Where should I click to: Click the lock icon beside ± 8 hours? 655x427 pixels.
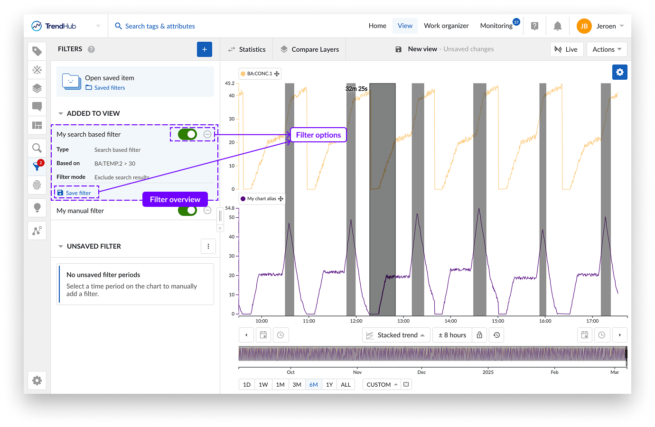[479, 335]
